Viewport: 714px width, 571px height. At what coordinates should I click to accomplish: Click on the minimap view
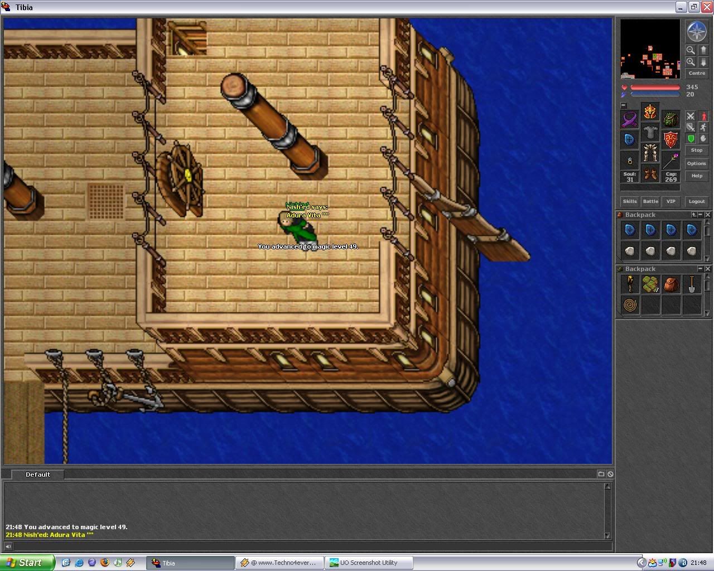[650, 49]
